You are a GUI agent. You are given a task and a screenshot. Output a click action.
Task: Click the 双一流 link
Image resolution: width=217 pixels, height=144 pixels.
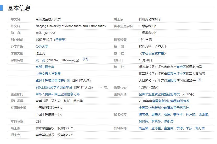[x=40, y=60]
